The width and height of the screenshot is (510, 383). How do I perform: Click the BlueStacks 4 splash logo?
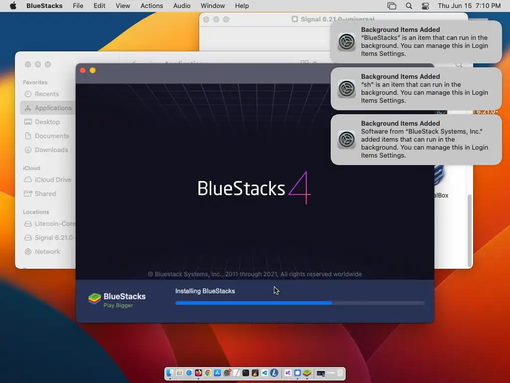254,188
